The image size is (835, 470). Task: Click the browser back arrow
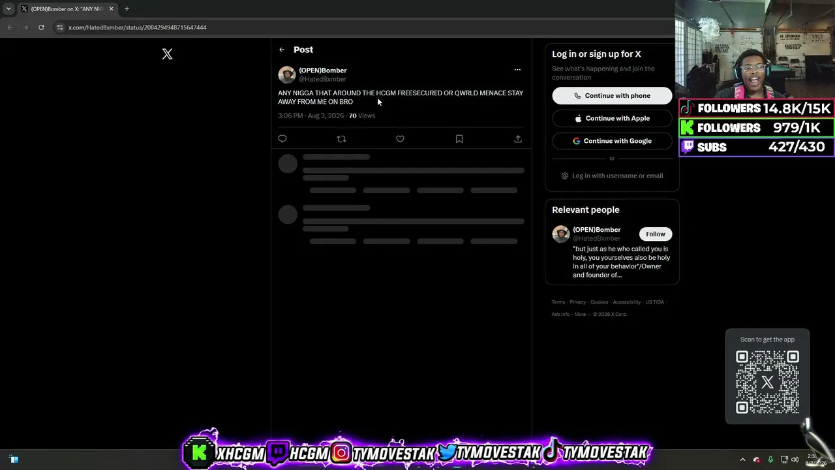(x=10, y=27)
